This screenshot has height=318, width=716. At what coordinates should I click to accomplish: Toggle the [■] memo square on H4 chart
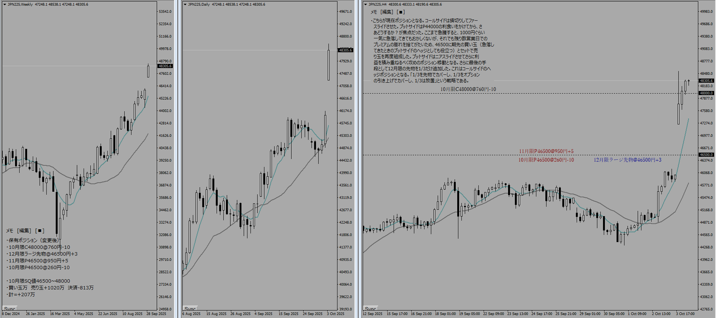(x=401, y=12)
